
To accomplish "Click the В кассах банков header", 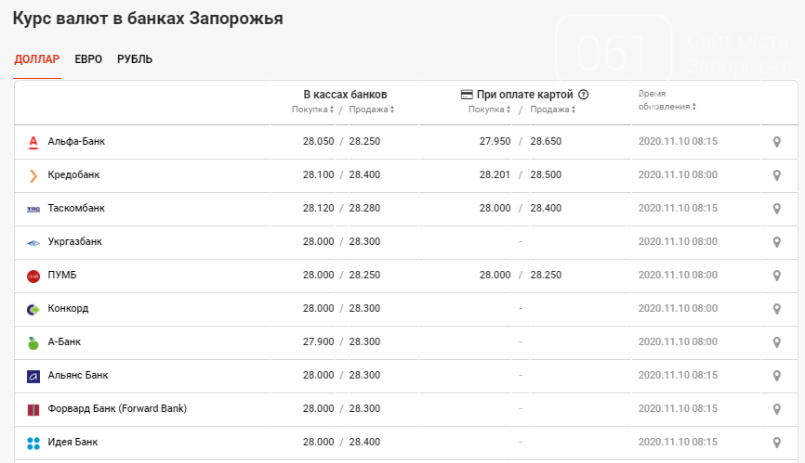I will (345, 95).
